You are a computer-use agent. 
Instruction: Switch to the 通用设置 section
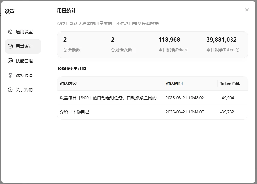tap(23, 31)
